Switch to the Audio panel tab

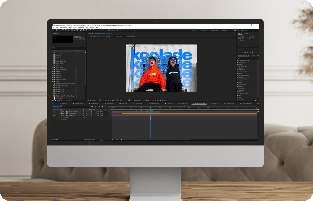point(246,33)
